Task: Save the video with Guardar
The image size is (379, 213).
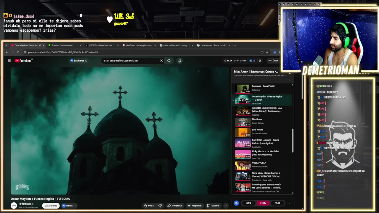Action: click(213, 206)
